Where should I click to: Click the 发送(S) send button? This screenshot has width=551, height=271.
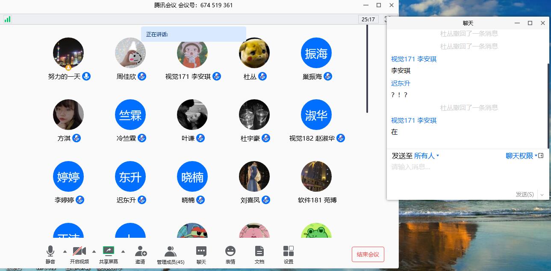(524, 194)
